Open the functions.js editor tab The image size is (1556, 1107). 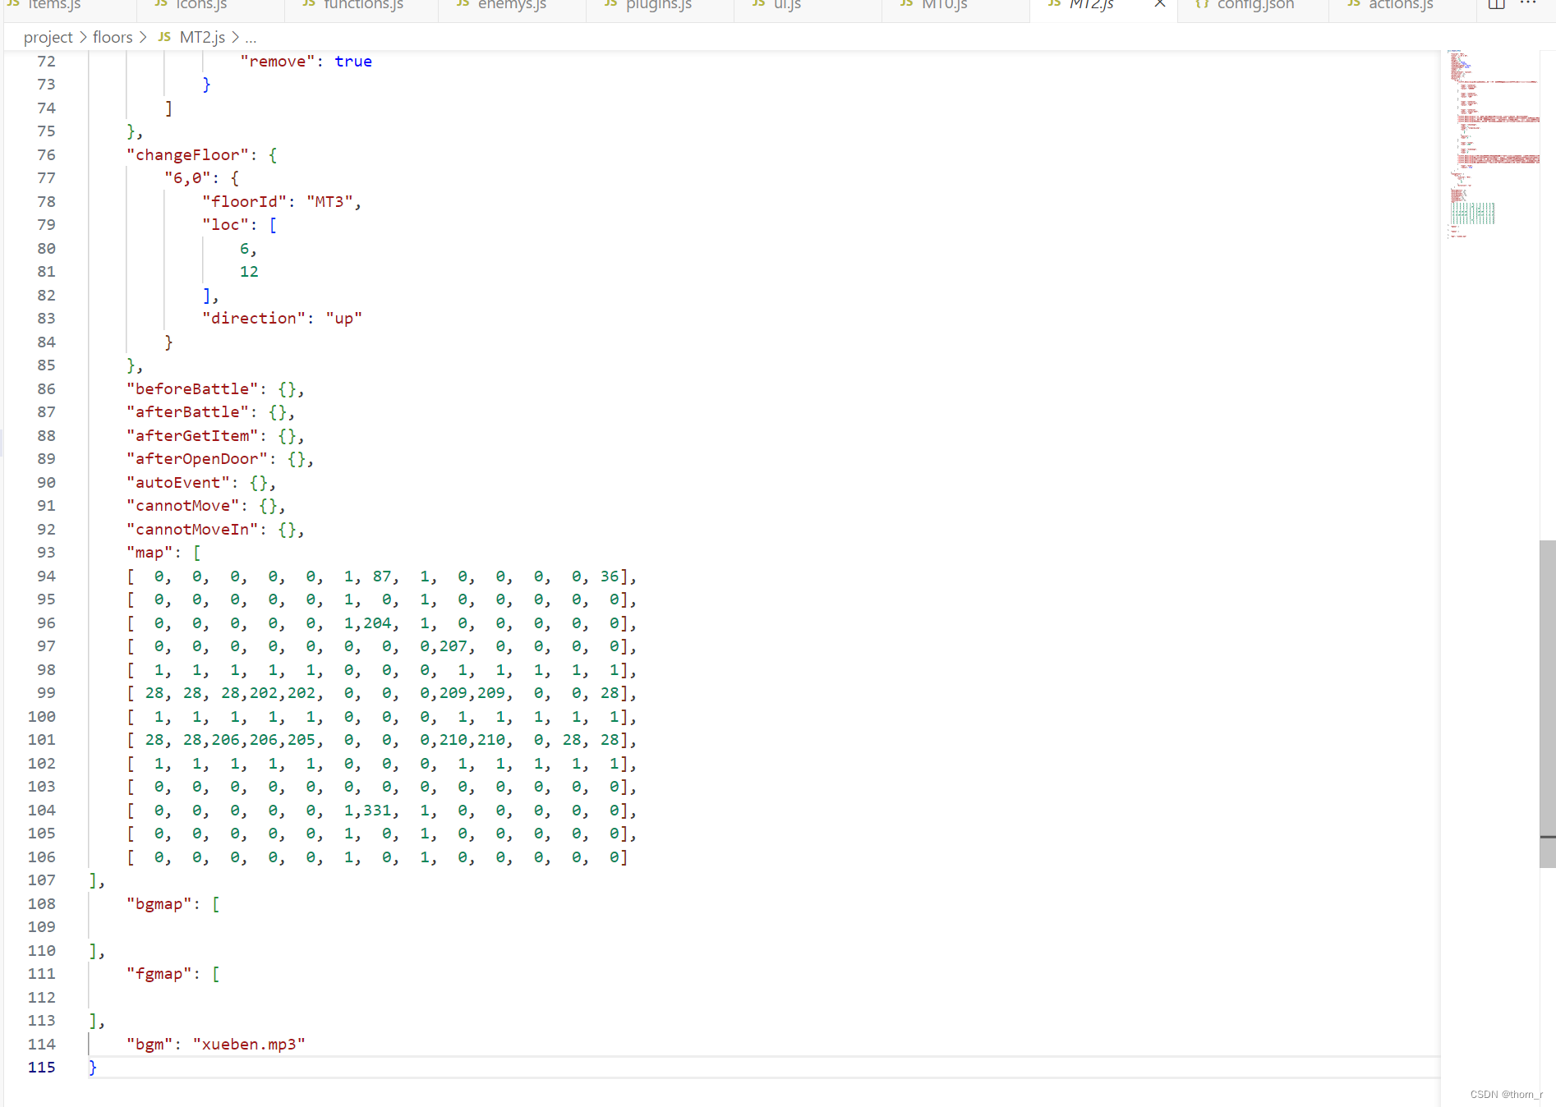coord(363,5)
